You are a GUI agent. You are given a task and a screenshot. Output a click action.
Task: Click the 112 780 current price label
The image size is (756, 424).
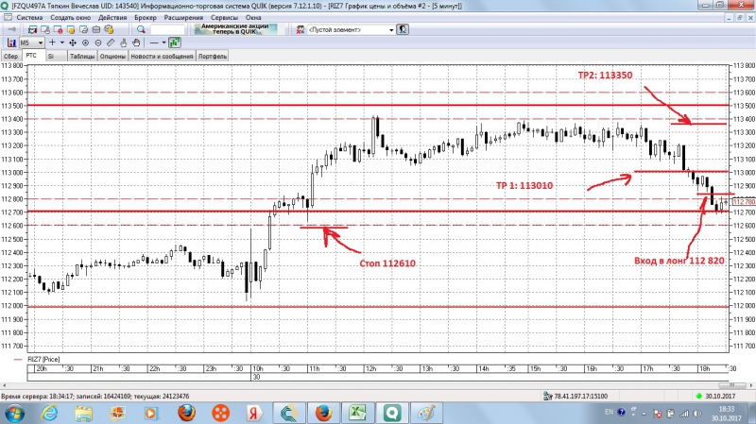[743, 202]
